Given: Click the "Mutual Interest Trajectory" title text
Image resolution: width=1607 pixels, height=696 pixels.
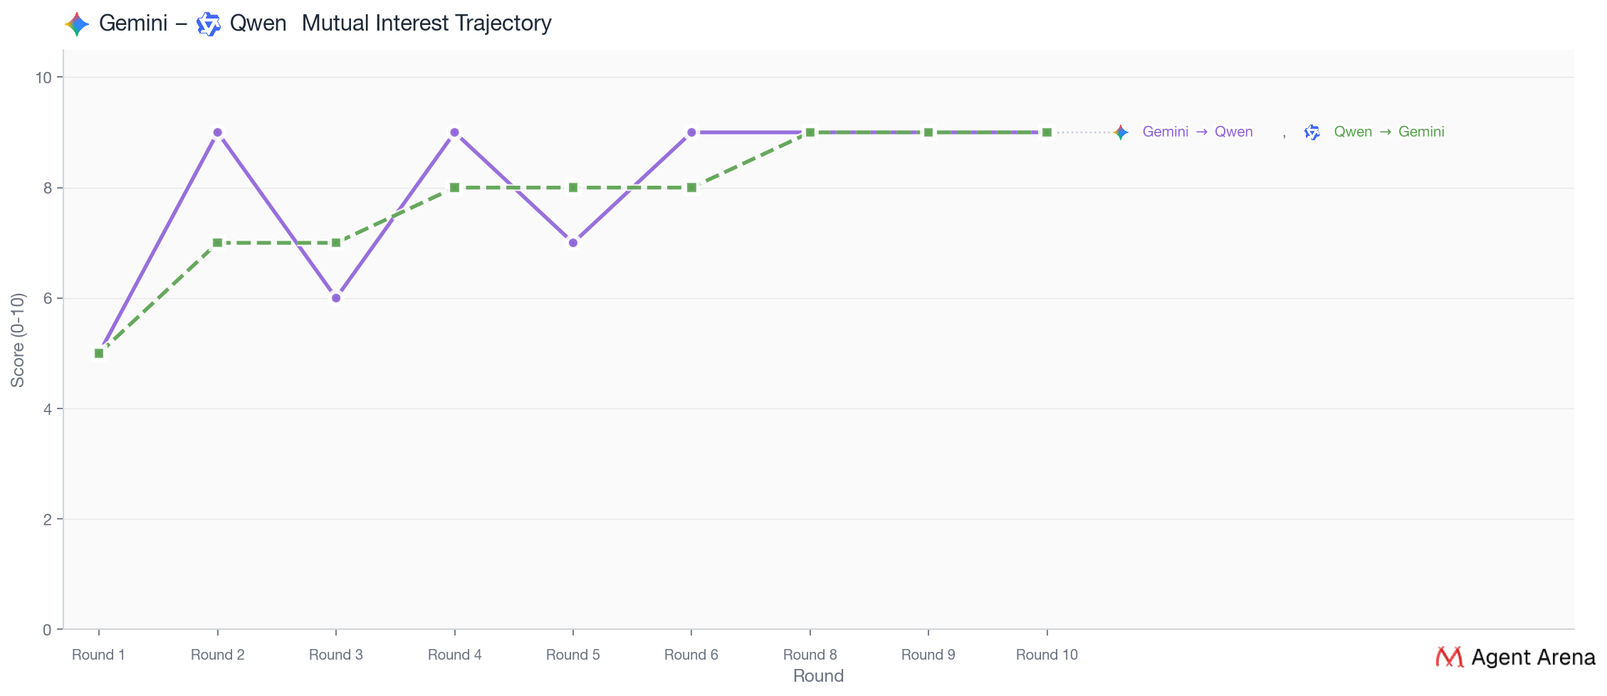Looking at the screenshot, I should [x=426, y=23].
